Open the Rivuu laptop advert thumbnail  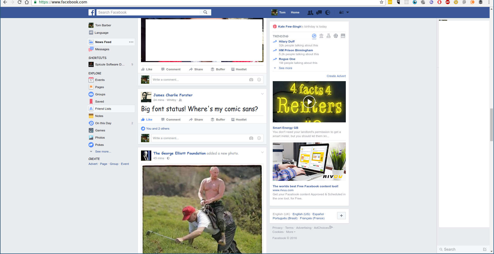(x=309, y=162)
